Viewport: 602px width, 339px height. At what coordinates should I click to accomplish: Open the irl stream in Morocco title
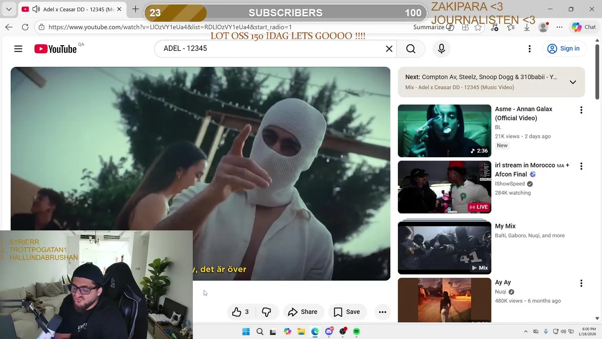[x=532, y=170]
